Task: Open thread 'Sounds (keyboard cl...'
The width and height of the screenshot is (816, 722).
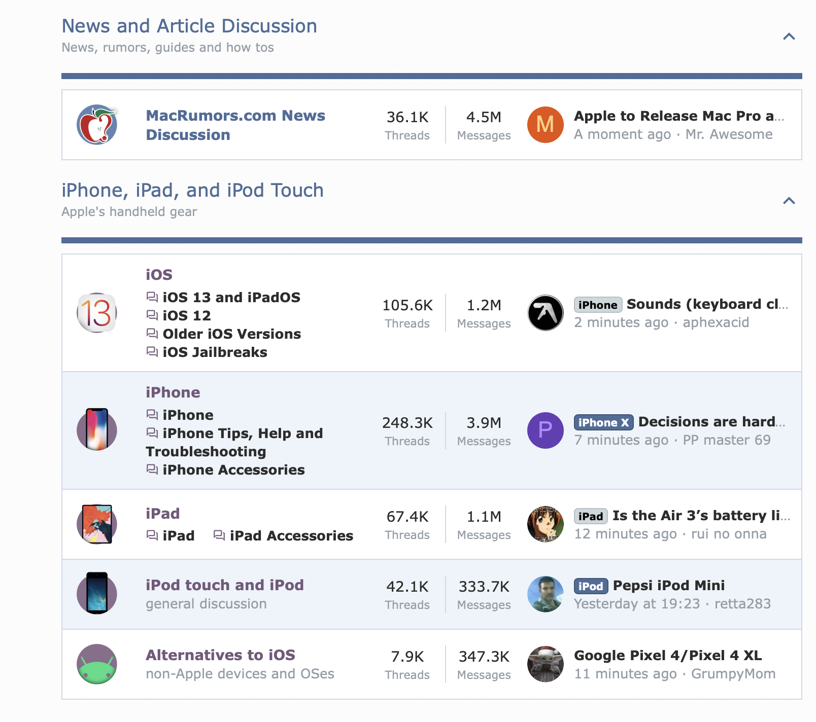Action: tap(707, 304)
